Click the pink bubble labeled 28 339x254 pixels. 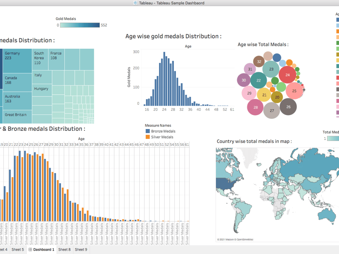point(255,107)
